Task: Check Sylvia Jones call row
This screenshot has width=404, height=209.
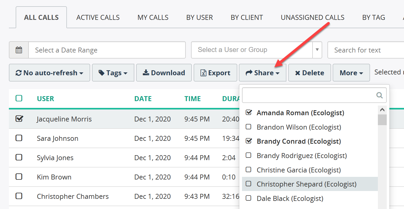Action: coord(19,157)
